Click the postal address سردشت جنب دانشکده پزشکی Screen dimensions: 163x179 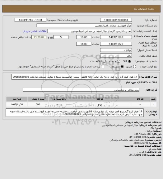(x=127, y=140)
